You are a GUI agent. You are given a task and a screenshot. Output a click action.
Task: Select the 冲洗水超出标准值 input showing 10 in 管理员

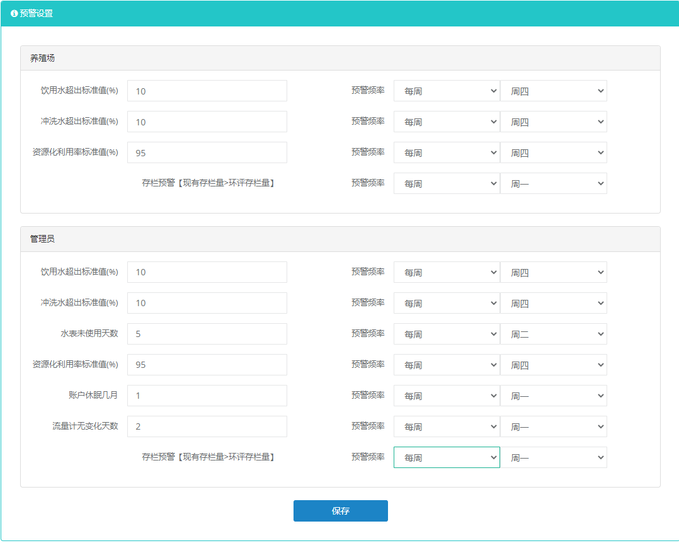point(207,303)
